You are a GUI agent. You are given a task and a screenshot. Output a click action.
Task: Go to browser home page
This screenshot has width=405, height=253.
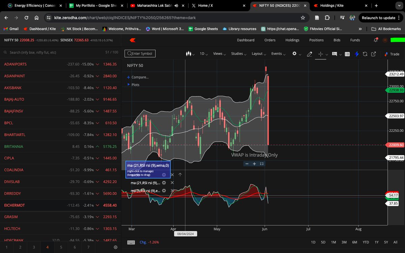click(x=36, y=18)
